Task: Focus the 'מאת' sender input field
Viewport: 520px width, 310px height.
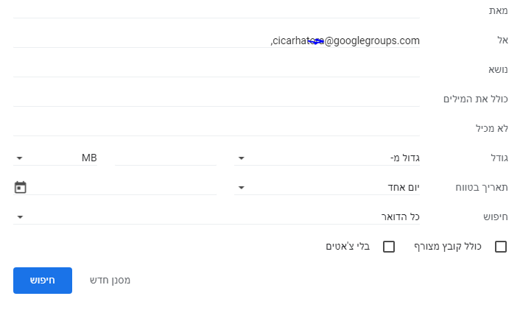Action: coord(217,10)
